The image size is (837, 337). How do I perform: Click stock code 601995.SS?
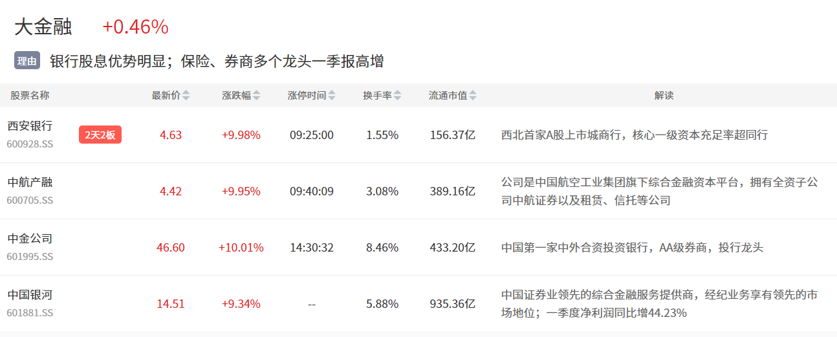tap(30, 256)
